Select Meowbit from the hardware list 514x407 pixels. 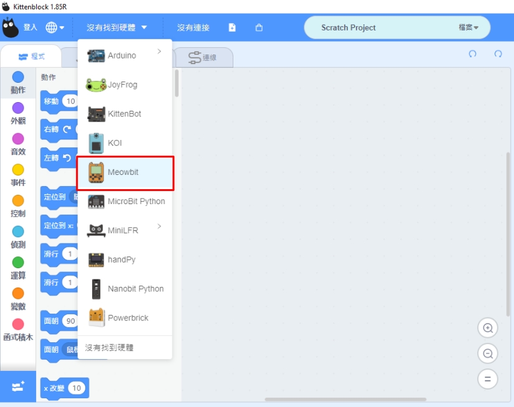pyautogui.click(x=124, y=172)
